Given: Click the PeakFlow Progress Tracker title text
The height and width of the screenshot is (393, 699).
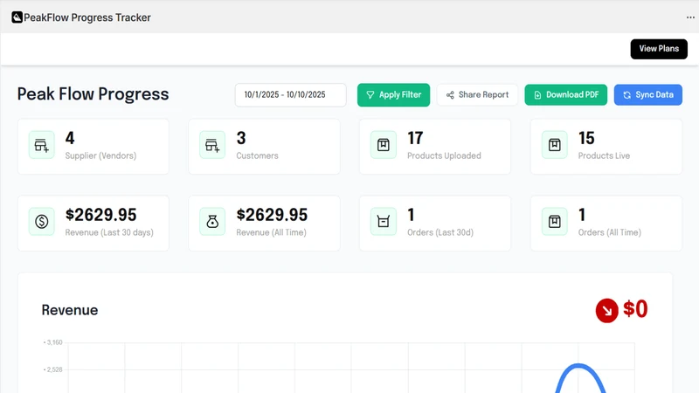Looking at the screenshot, I should pyautogui.click(x=87, y=17).
